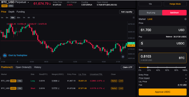Click the Long position liquidation price 55,851.23
Viewport: 189px width, 97px height.
coord(82,81)
